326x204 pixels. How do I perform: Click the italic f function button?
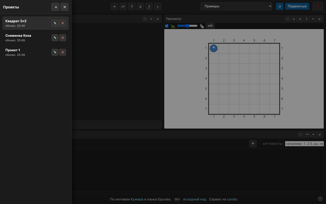click(x=149, y=6)
